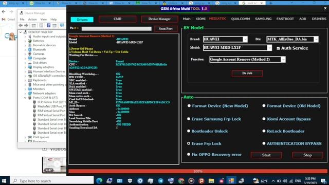Open Telegram from taskbar
Viewport: 329px width, 185px height.
[x=161, y=180]
